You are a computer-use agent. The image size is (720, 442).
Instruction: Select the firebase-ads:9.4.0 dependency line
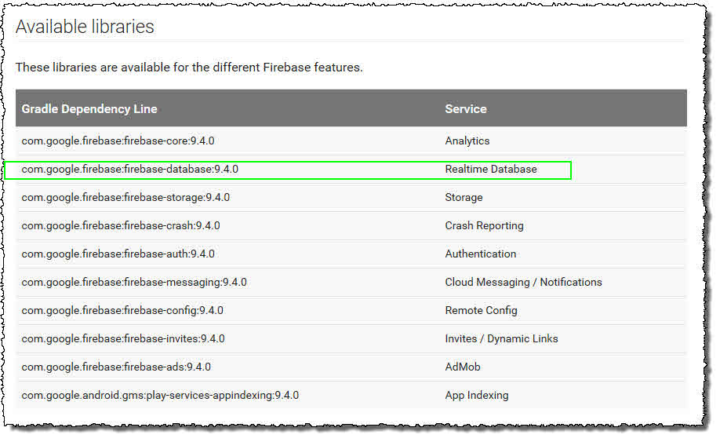click(x=116, y=367)
